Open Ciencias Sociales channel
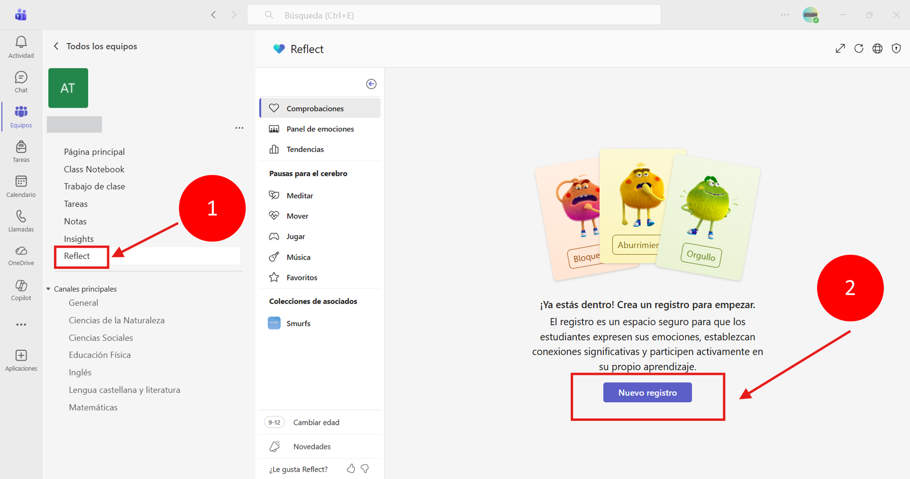Viewport: 910px width, 479px height. coord(101,338)
